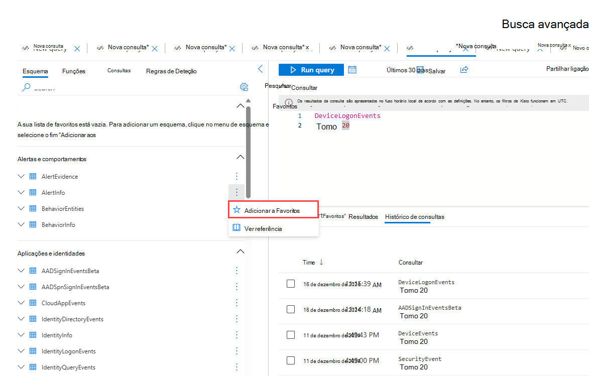Check the DeviceEvents history row checkbox
The width and height of the screenshot is (589, 376).
(291, 335)
